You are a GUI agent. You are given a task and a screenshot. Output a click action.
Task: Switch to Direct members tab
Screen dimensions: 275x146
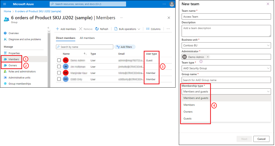tap(66, 38)
